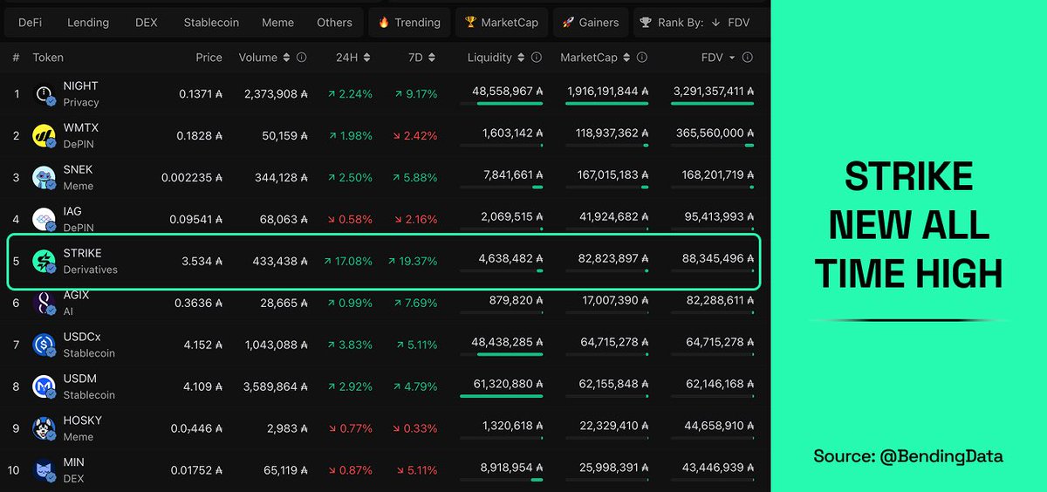
Task: Click NIGHT volume 2,373,908 ₳
Action: click(x=277, y=93)
